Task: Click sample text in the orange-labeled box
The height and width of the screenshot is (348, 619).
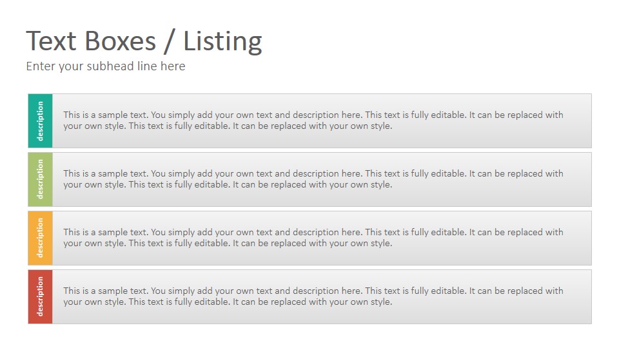Action: 313,238
